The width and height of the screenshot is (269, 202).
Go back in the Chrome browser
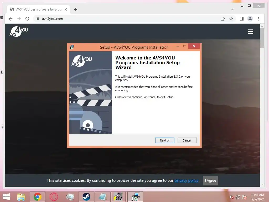[11, 19]
